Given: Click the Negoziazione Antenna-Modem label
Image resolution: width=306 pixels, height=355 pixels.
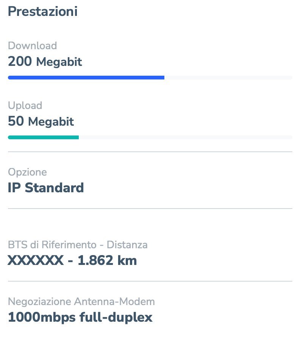Looking at the screenshot, I should pos(81,302).
